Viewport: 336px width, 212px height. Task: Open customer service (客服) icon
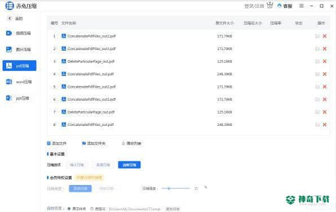[x=285, y=6]
